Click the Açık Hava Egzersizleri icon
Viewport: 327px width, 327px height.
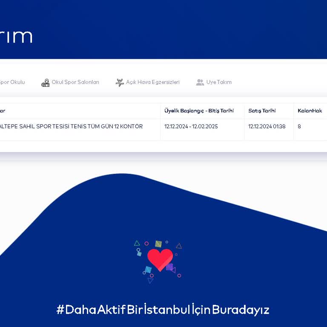coord(120,83)
